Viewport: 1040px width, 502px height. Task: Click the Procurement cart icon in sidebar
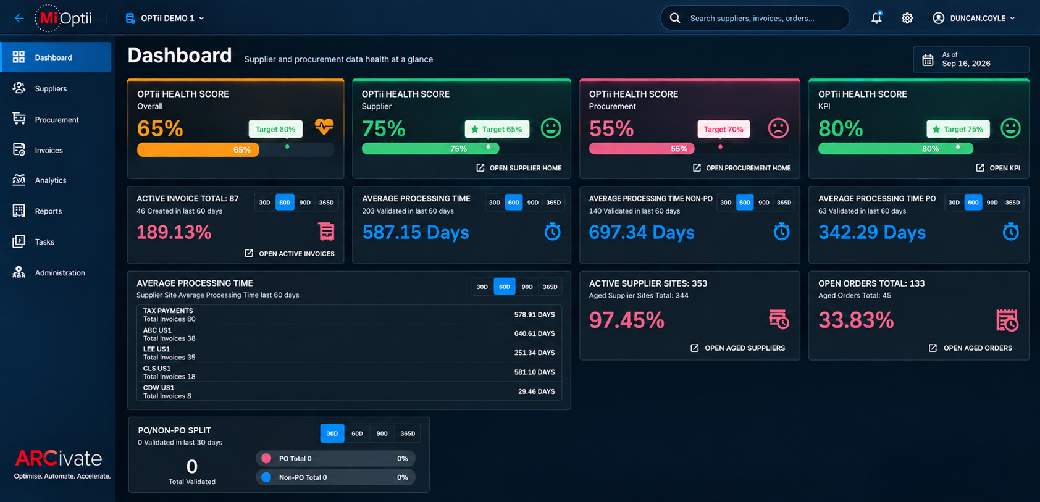coord(19,119)
